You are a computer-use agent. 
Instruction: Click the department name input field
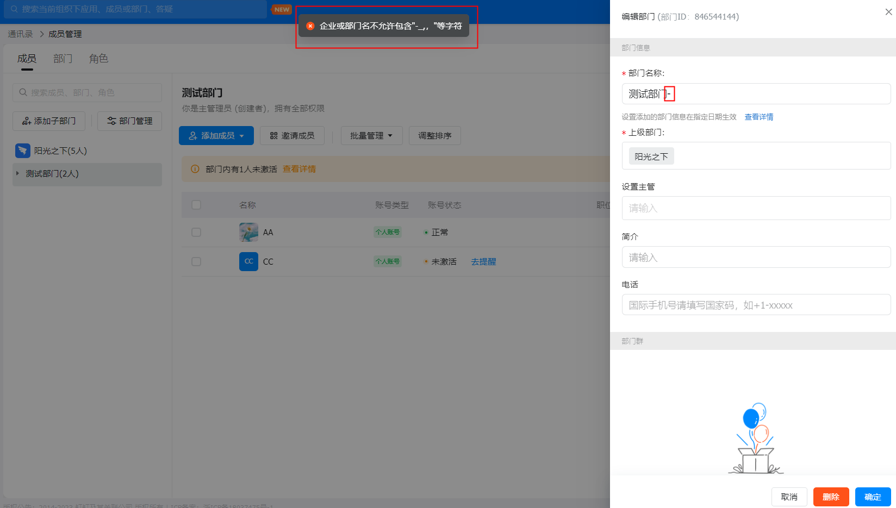[756, 94]
